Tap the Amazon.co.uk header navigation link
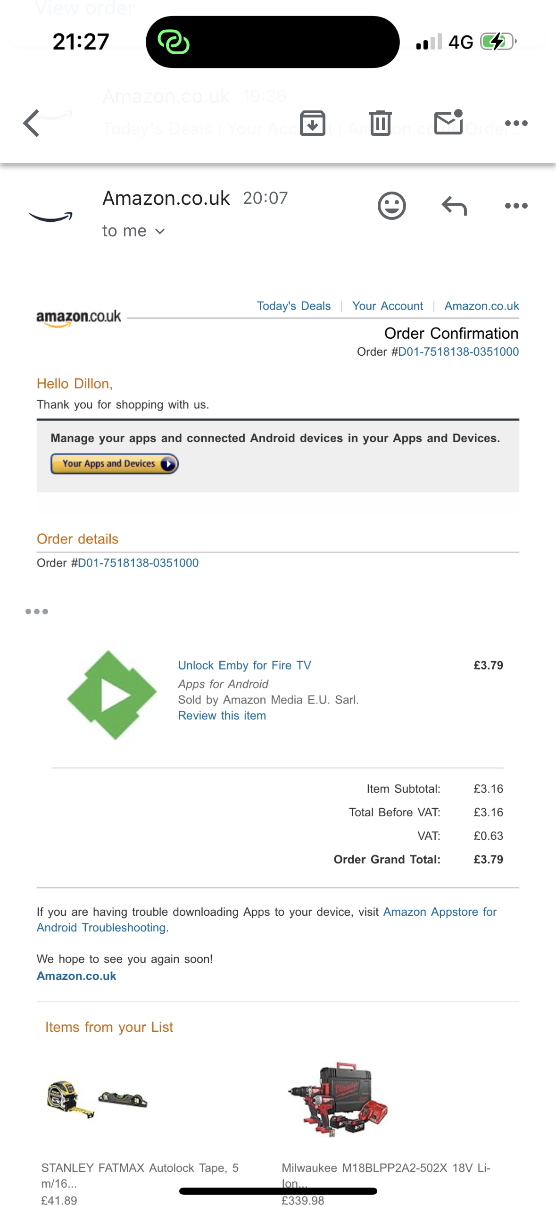Screen dimensions: 556x1206 481,306
